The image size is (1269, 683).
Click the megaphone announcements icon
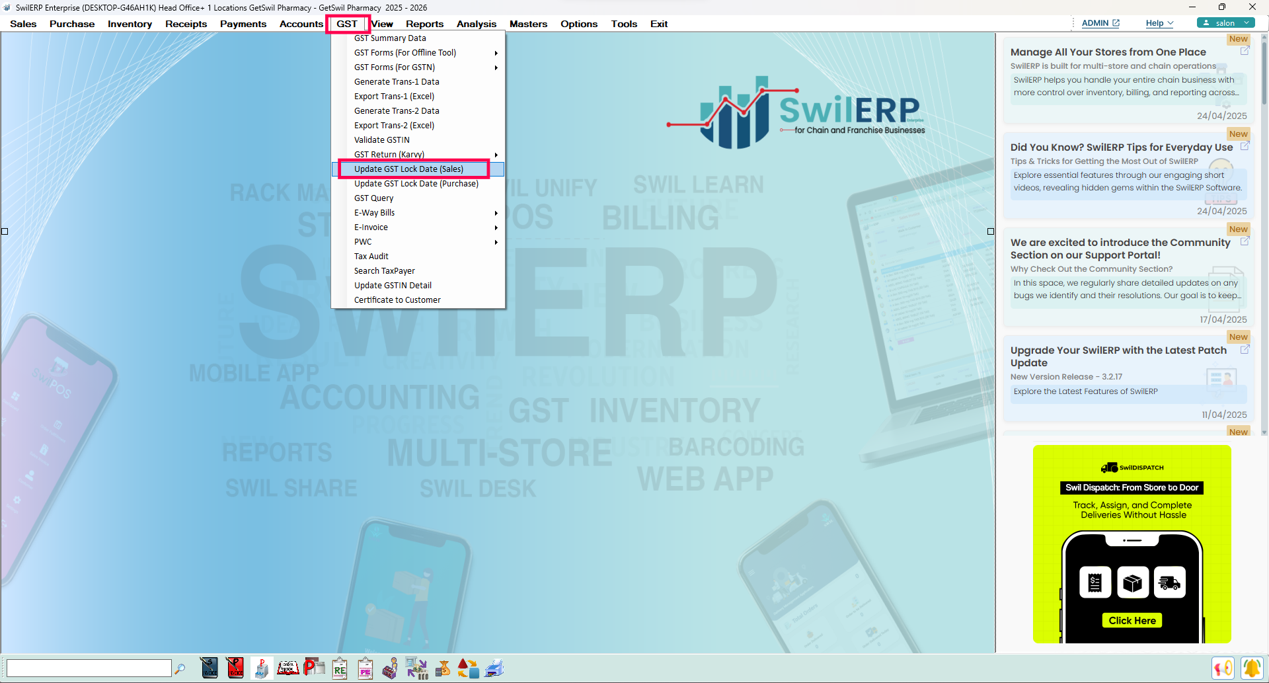(x=1223, y=668)
